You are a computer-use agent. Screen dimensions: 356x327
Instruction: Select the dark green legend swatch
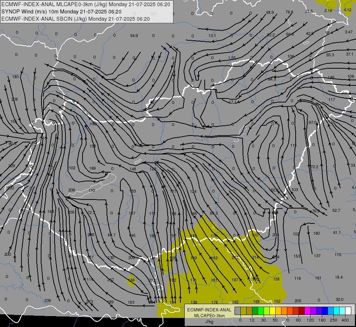click(x=255, y=311)
